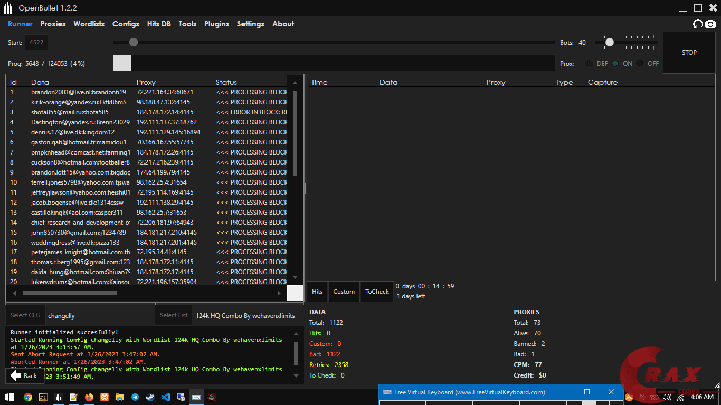Click the Bots count slider handle

point(610,42)
